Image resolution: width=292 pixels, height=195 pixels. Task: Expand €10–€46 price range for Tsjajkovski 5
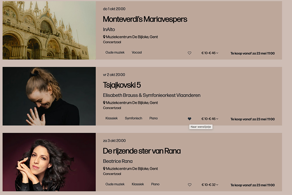(x=210, y=119)
